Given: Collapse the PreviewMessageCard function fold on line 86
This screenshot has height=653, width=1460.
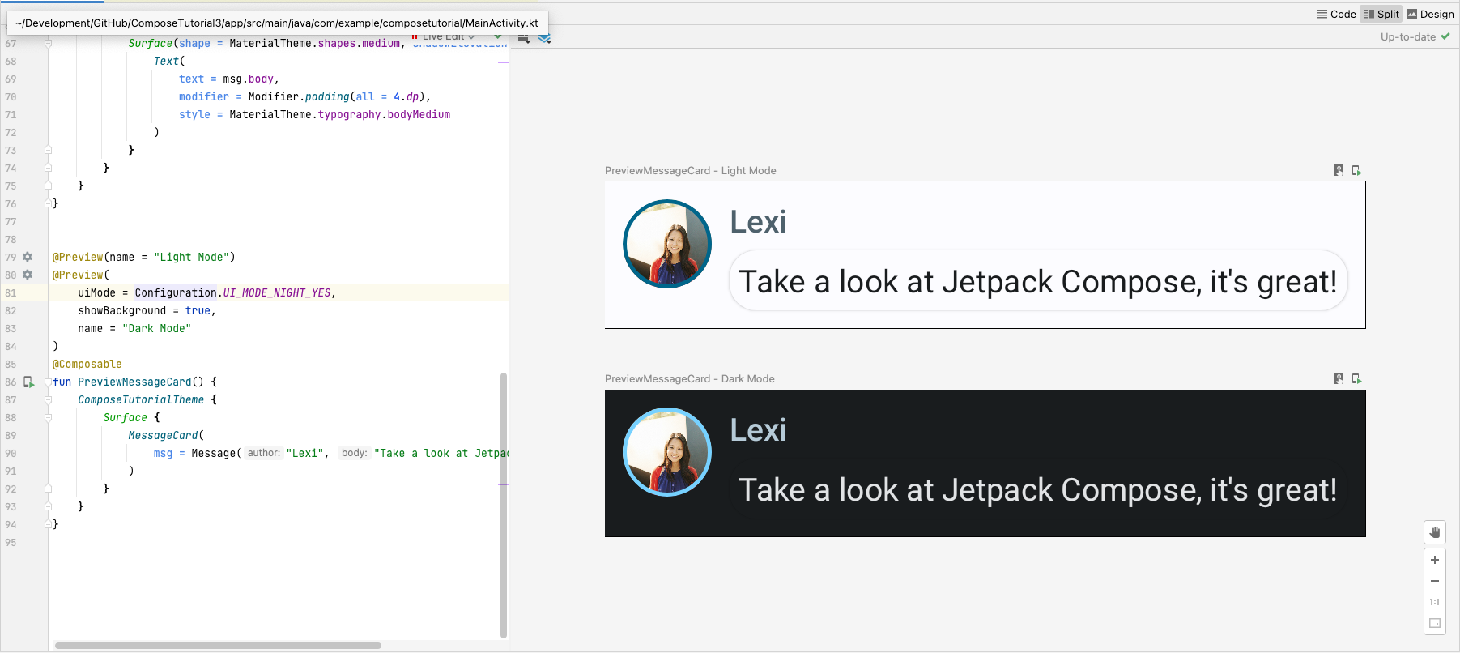Looking at the screenshot, I should [x=48, y=382].
